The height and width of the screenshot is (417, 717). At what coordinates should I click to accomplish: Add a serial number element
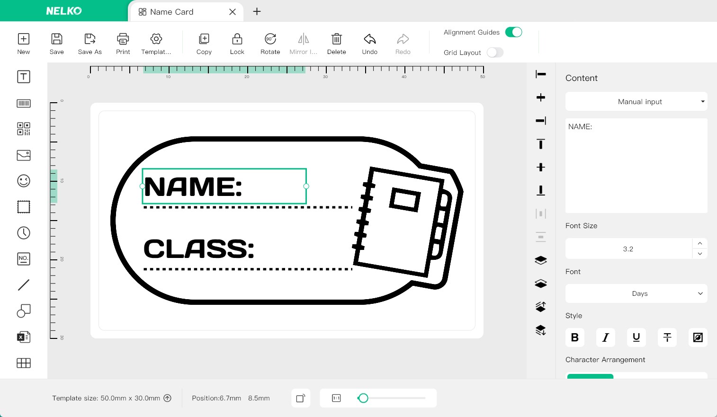[24, 259]
